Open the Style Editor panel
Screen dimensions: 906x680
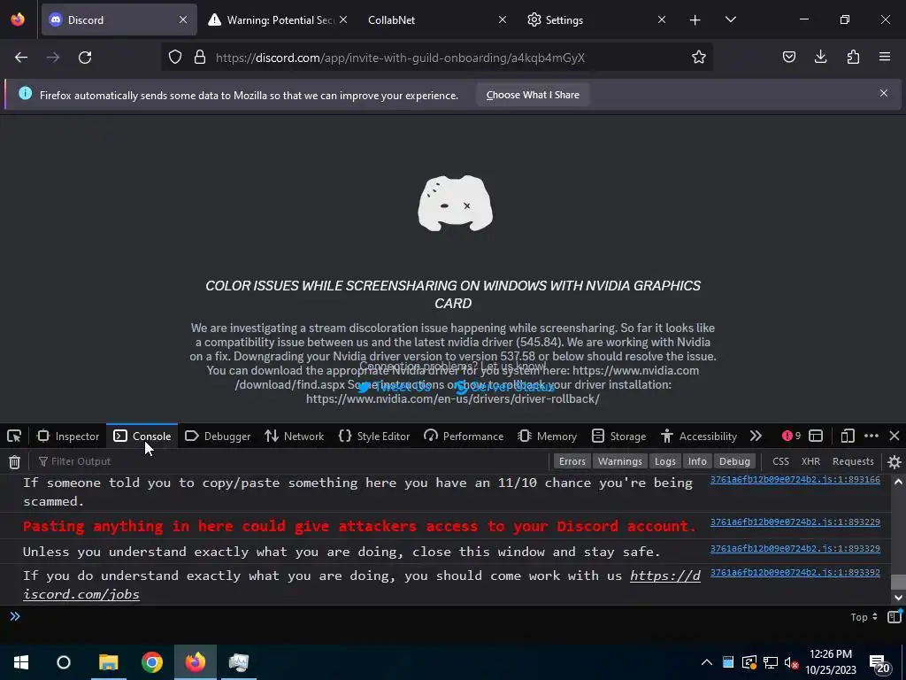(x=374, y=436)
